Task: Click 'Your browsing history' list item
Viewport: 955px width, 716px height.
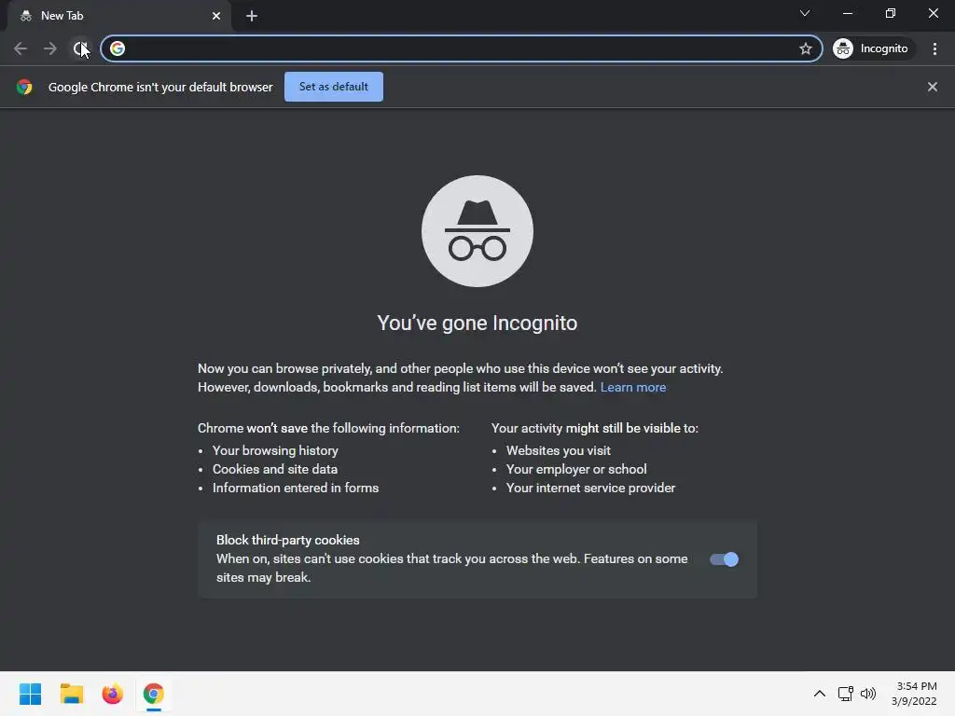Action: 275,450
